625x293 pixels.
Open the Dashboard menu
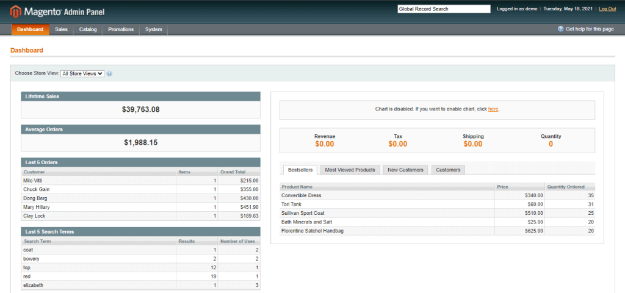(x=31, y=29)
